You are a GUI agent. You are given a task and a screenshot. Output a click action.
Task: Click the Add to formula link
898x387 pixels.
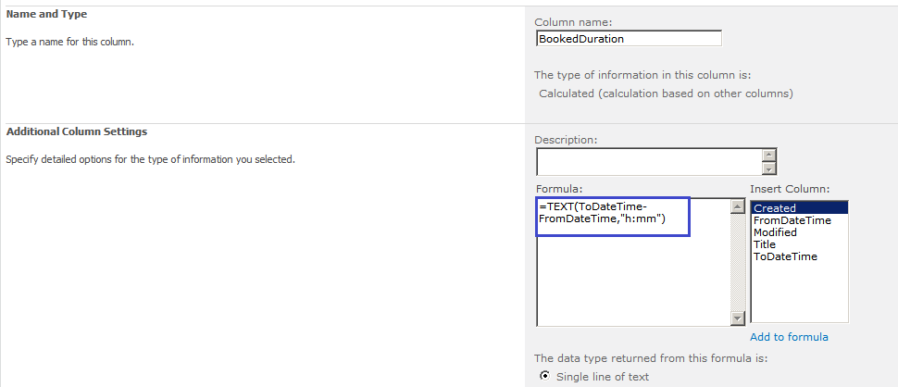pyautogui.click(x=789, y=337)
